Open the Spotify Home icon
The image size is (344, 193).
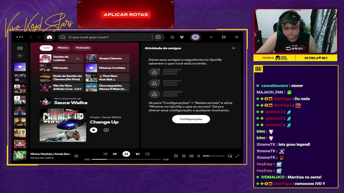[49, 37]
